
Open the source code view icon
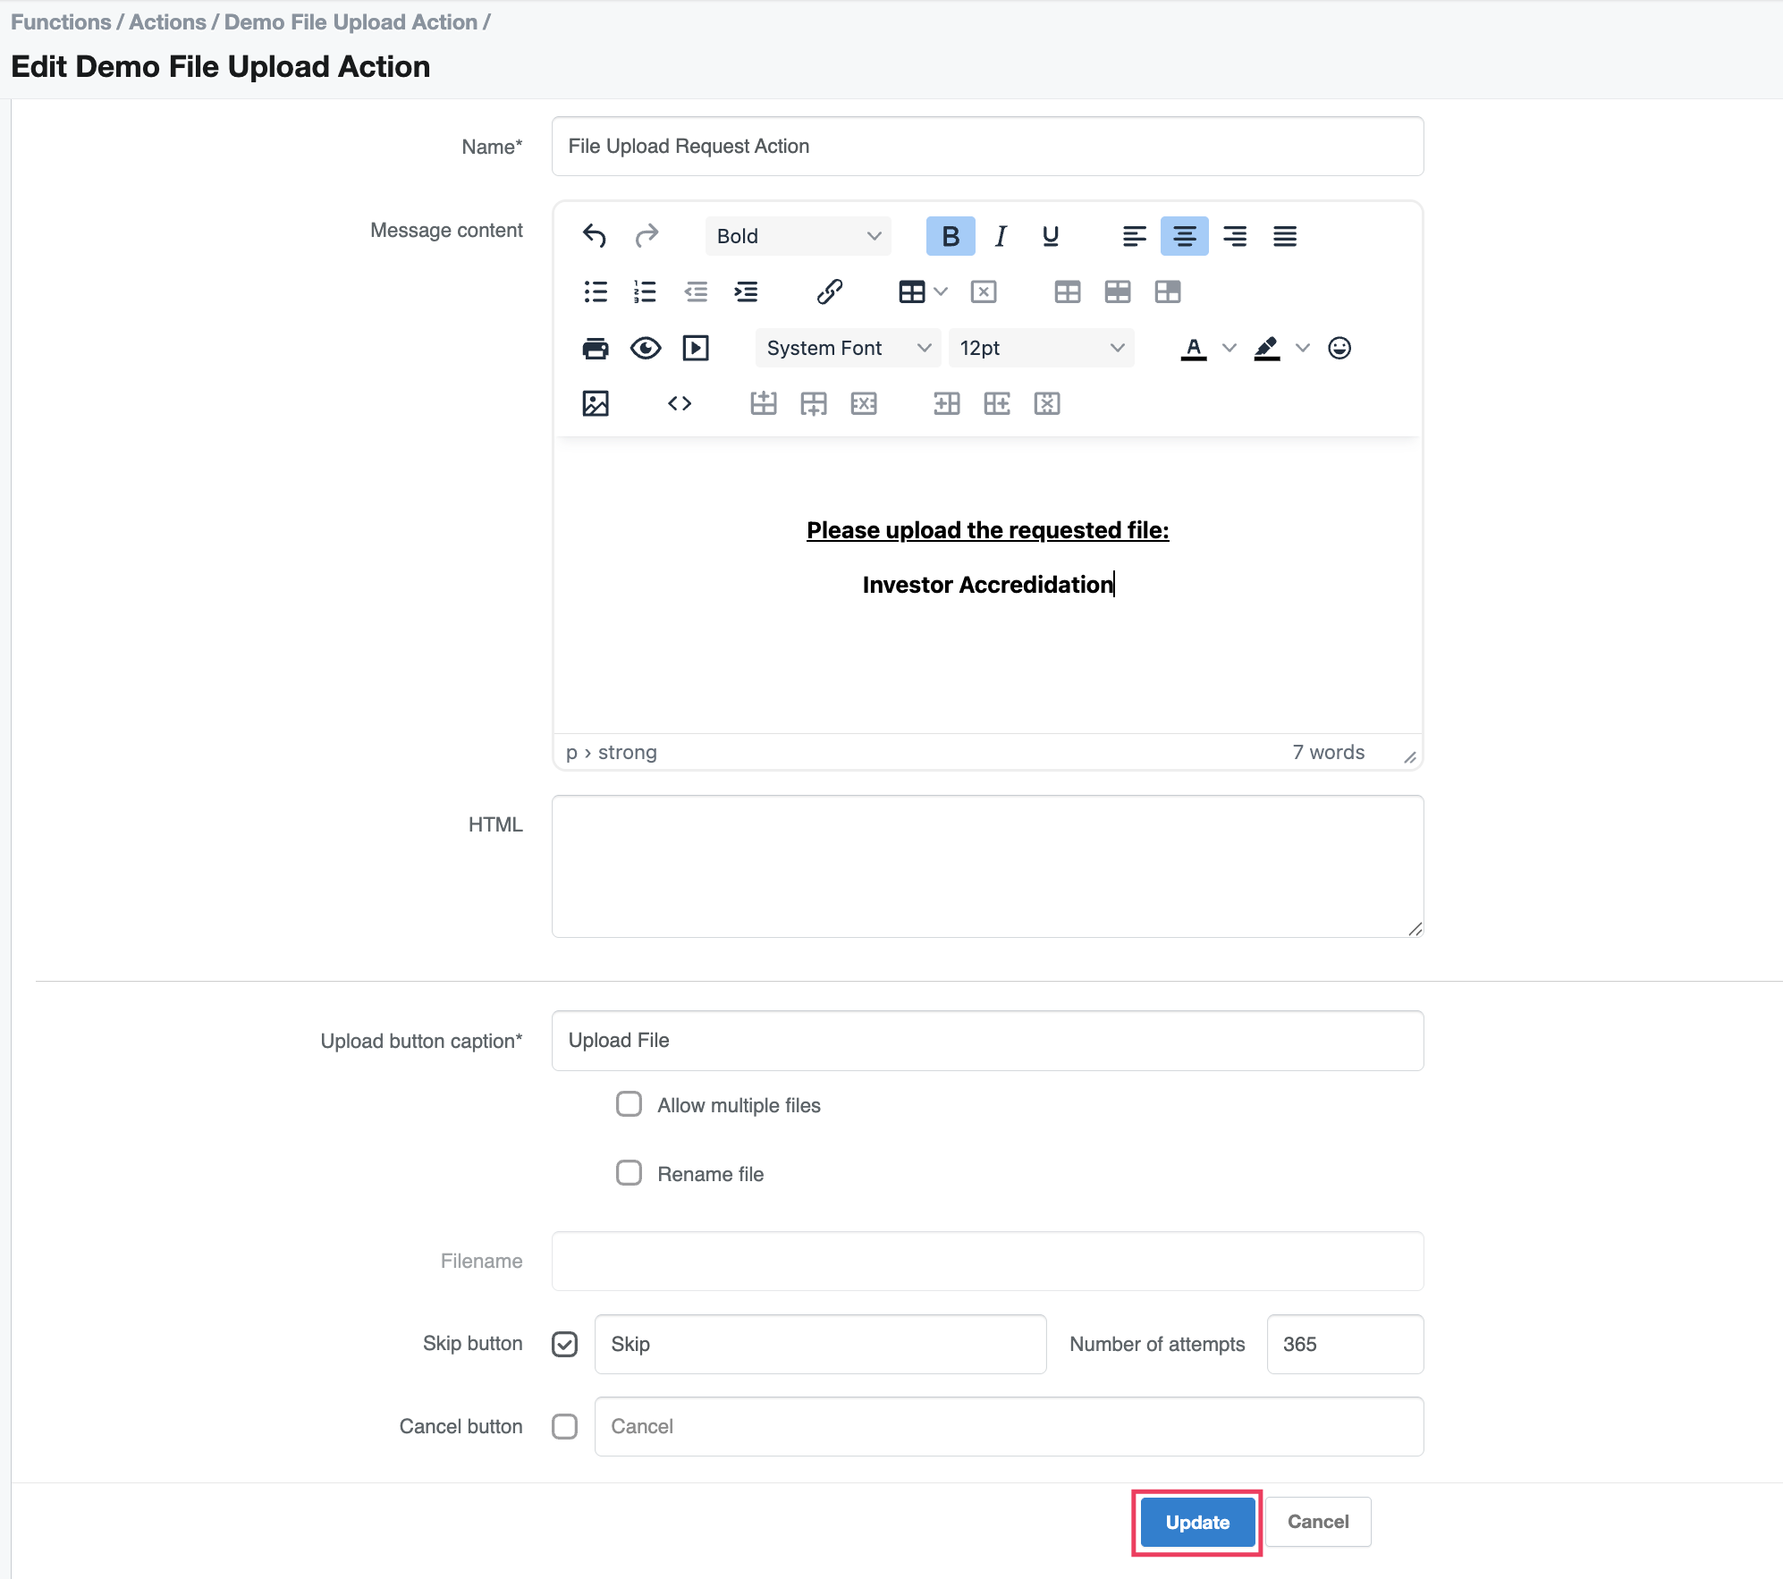click(x=680, y=403)
